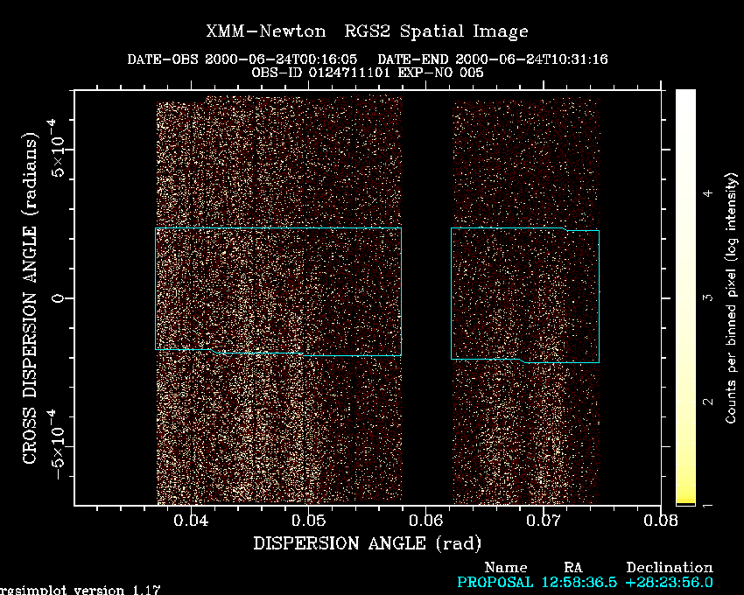Click the white top of the colorbar
This screenshot has height=595, width=744.
point(685,98)
